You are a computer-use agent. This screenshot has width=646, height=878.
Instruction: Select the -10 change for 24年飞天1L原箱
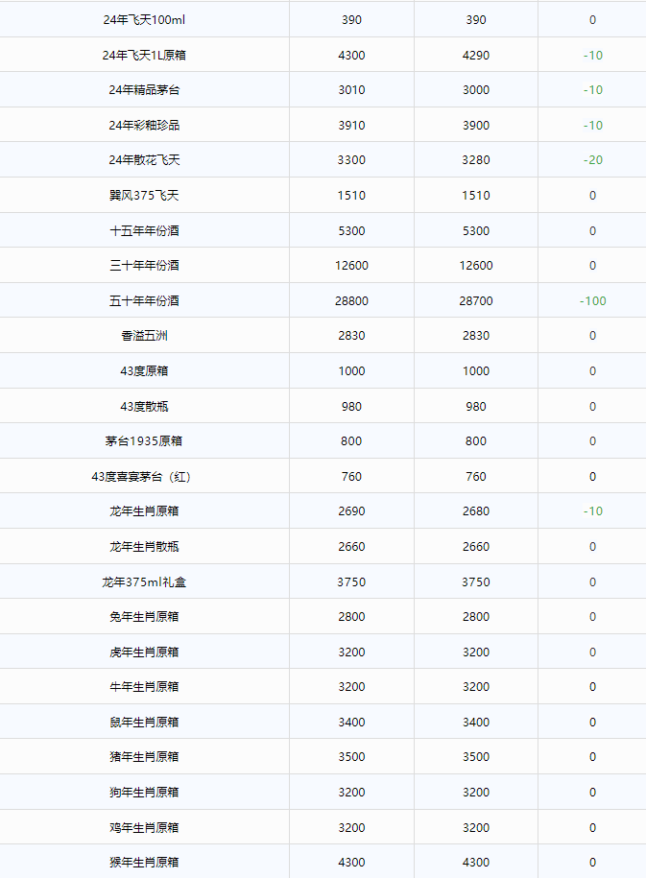[593, 56]
